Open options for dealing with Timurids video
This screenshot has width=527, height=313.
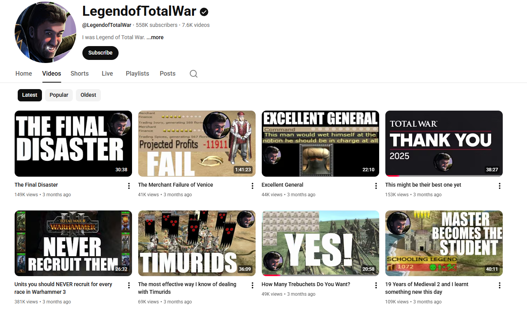click(253, 285)
